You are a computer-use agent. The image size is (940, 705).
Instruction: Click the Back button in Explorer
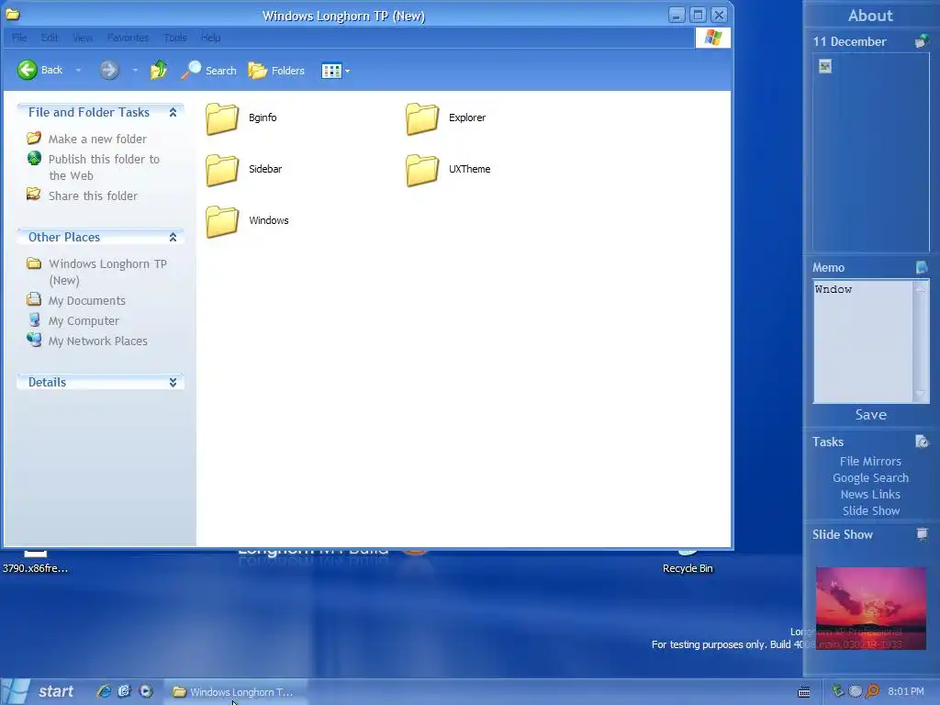tap(39, 70)
